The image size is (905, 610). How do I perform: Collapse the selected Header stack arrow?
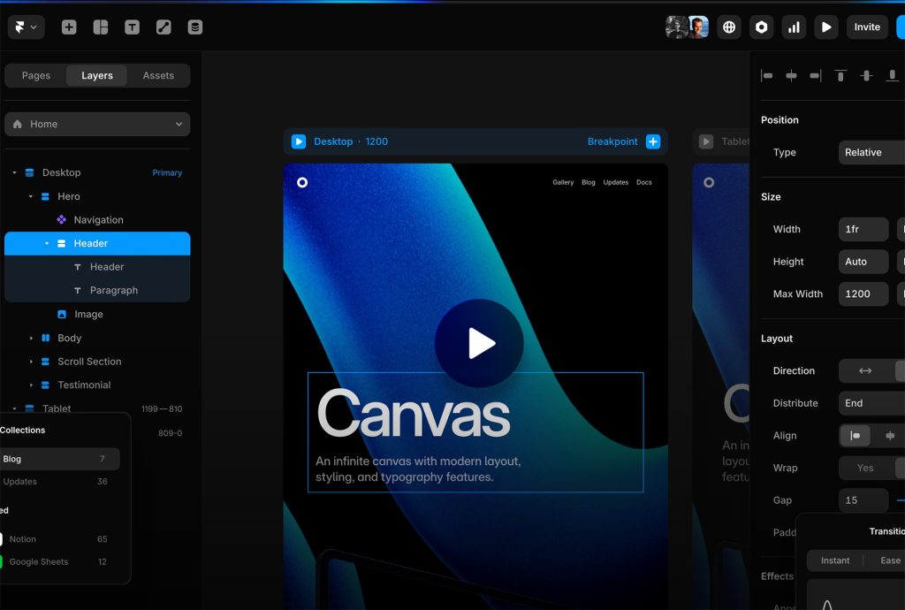(x=47, y=243)
